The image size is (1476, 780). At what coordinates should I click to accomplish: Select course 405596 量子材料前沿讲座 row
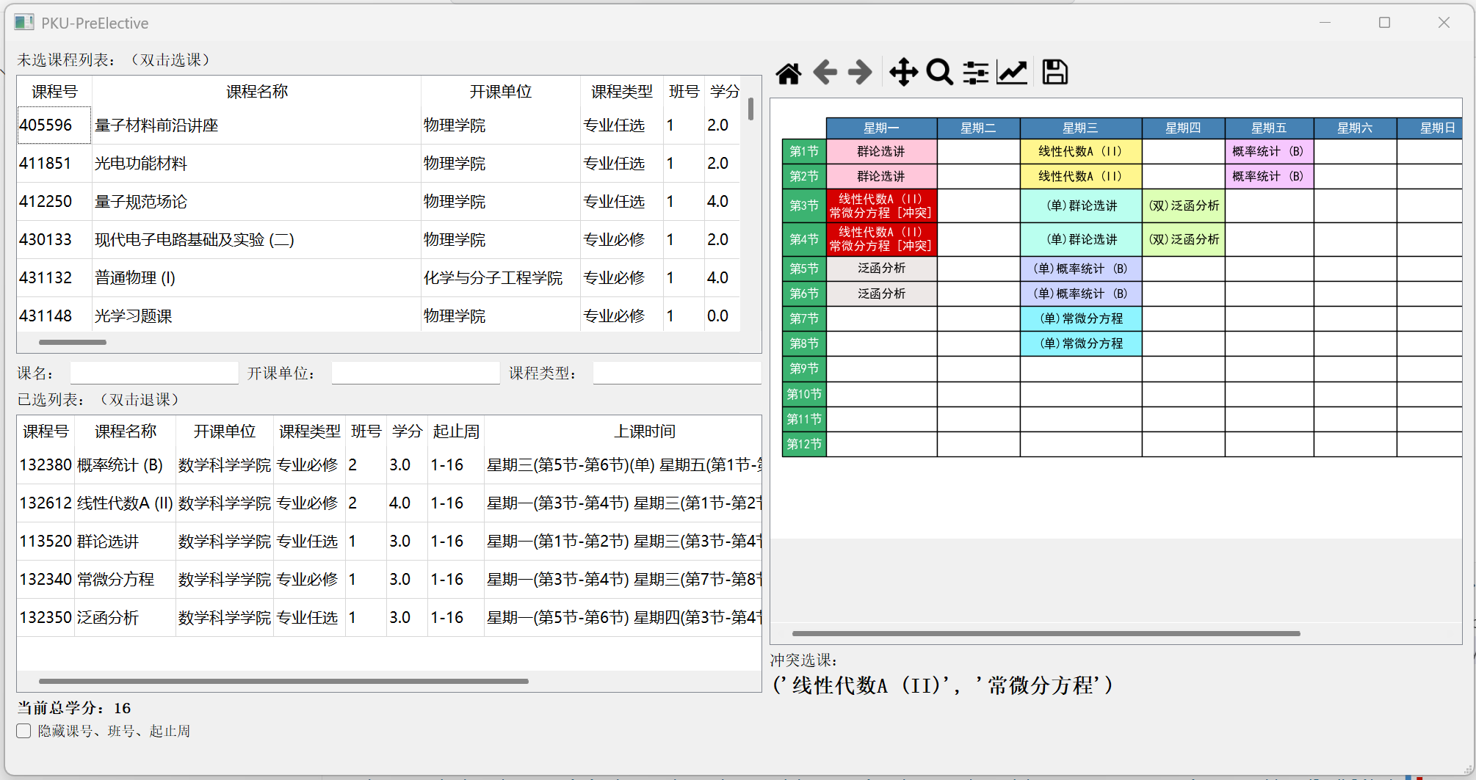[x=378, y=125]
